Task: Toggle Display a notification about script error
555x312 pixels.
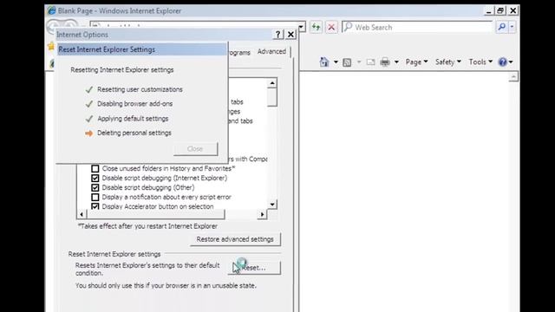Action: click(95, 198)
